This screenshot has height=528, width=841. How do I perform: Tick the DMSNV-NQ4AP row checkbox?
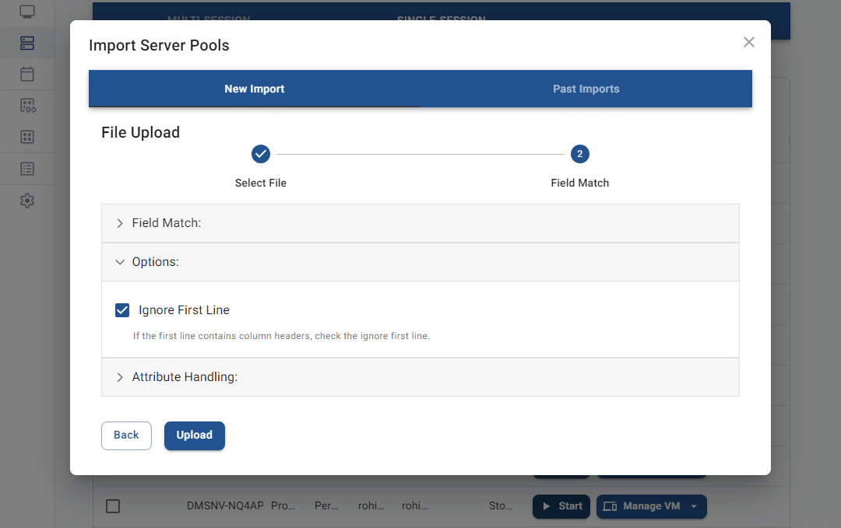(x=113, y=506)
